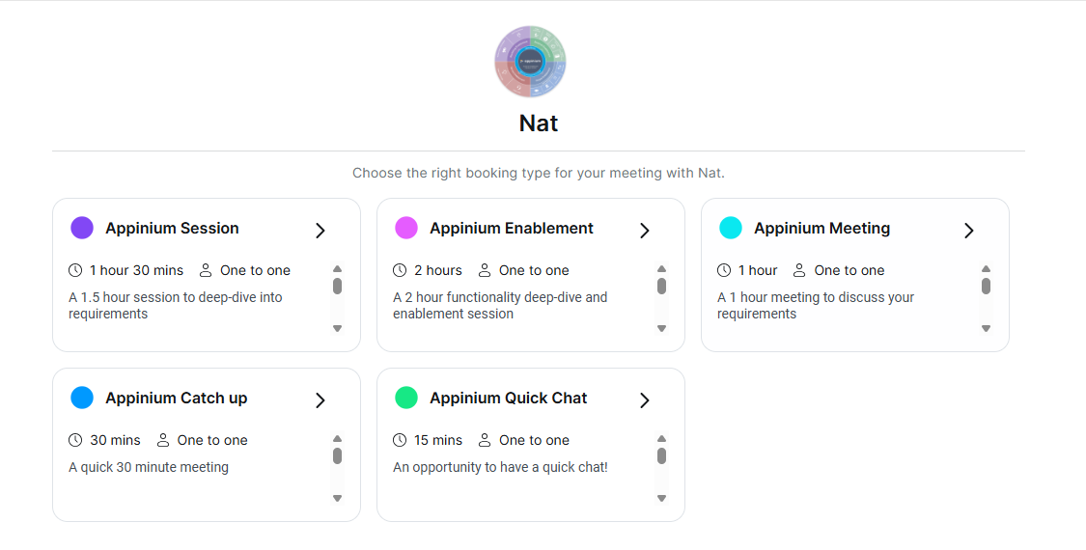This screenshot has height=550, width=1086.
Task: Open Appinium Session via its chevron arrow
Action: [320, 231]
